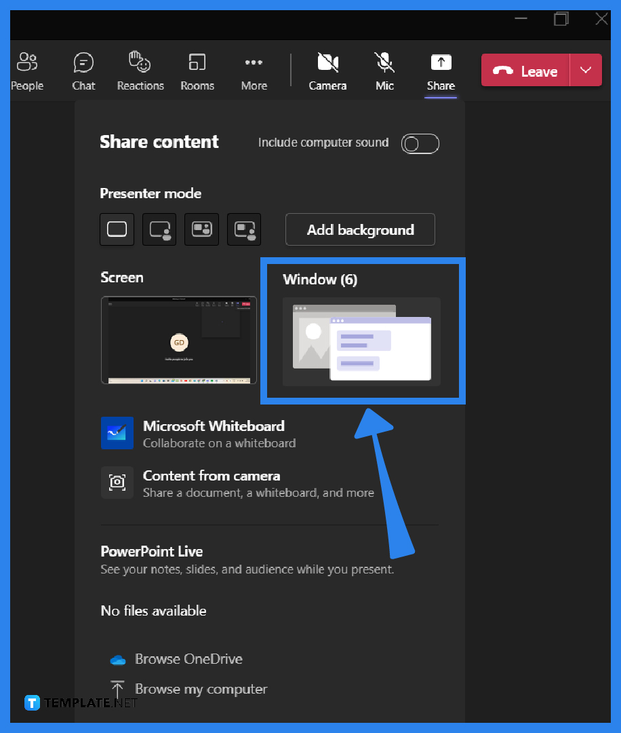
Task: Open the Reactions menu
Action: tap(140, 70)
